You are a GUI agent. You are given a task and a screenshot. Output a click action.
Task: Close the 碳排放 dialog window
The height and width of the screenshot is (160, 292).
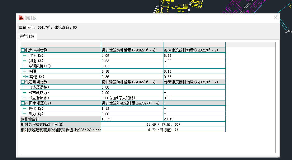tap(276, 18)
